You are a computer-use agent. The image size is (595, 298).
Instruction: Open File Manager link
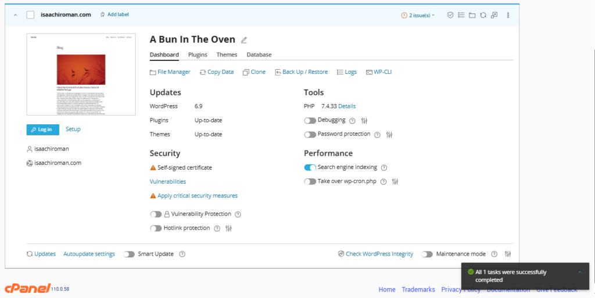[x=170, y=72]
